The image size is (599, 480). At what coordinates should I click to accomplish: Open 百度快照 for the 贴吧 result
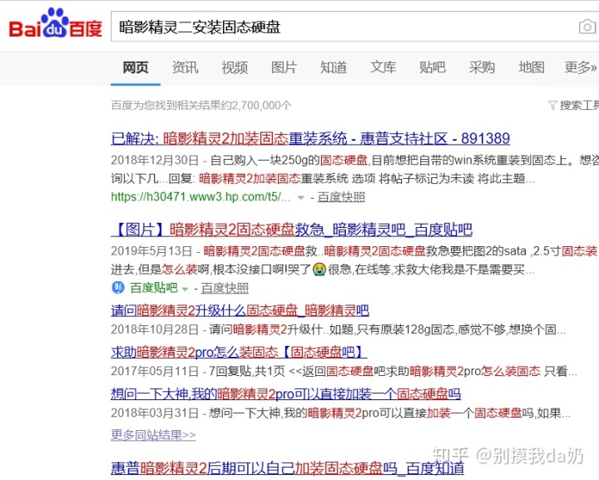pos(225,288)
